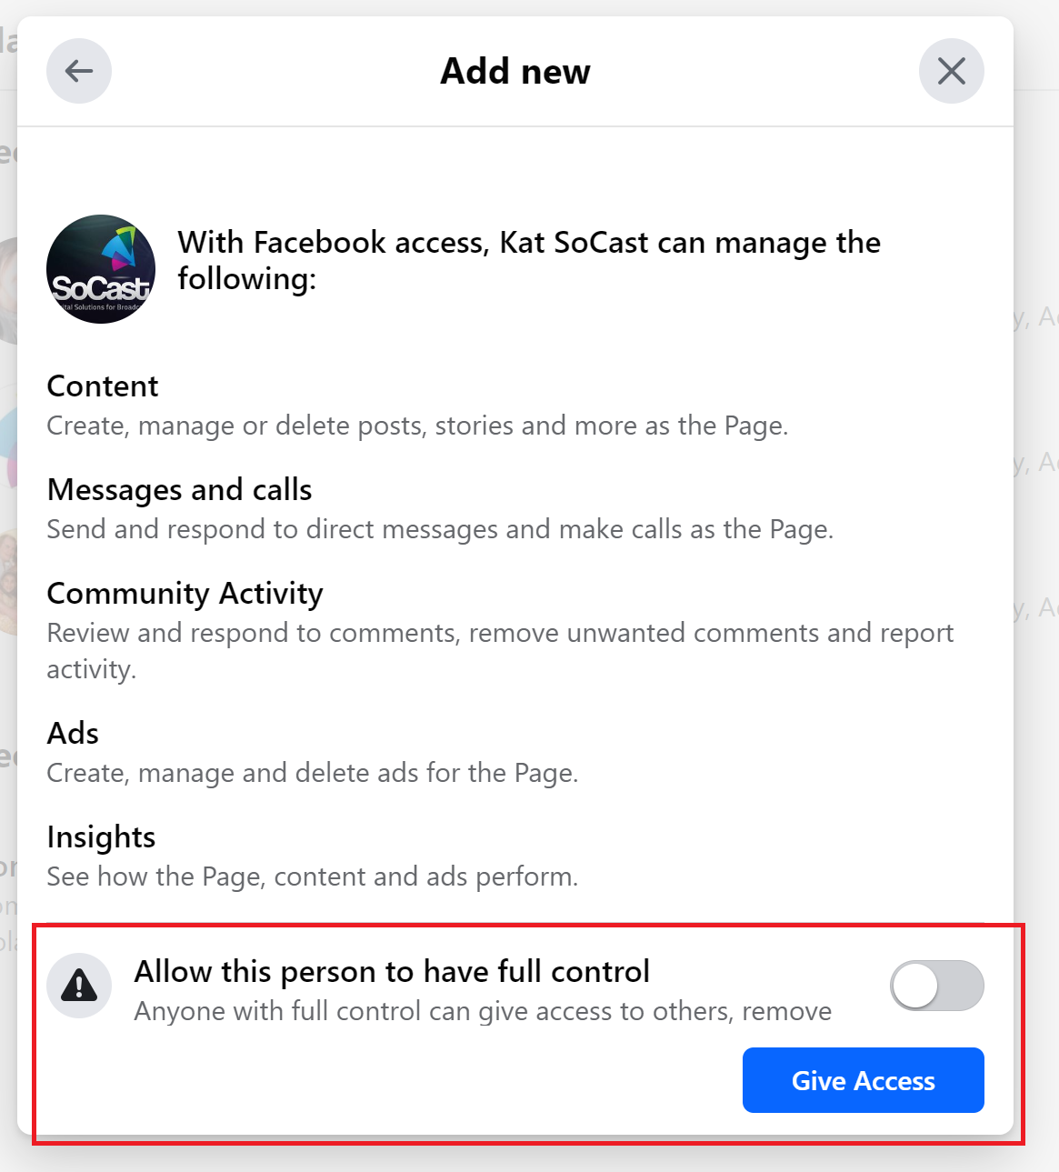Screen dimensions: 1059x1172
Task: Select the Messages and calls heading
Action: click(180, 489)
